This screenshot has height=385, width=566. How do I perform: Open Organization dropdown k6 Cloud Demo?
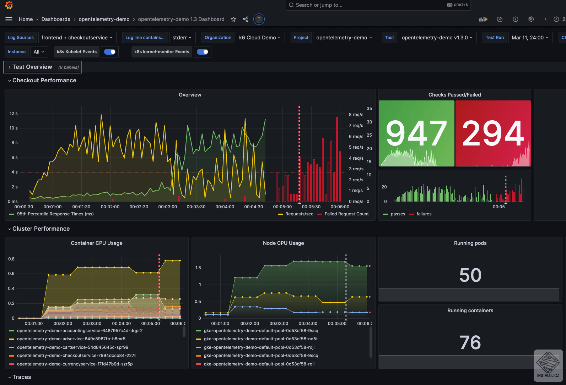click(x=260, y=38)
